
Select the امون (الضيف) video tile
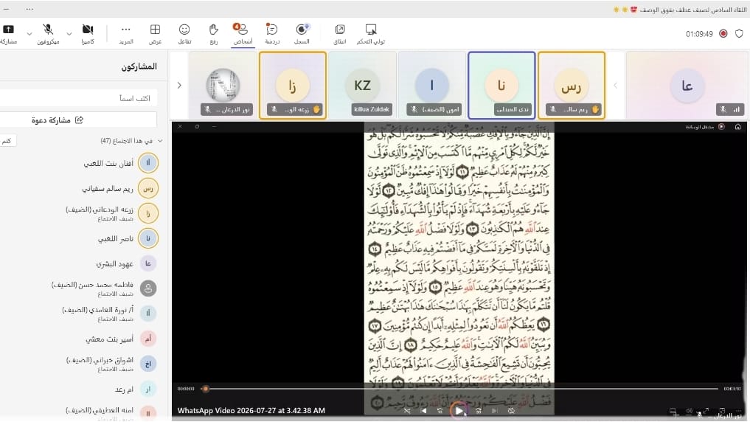[x=432, y=85]
